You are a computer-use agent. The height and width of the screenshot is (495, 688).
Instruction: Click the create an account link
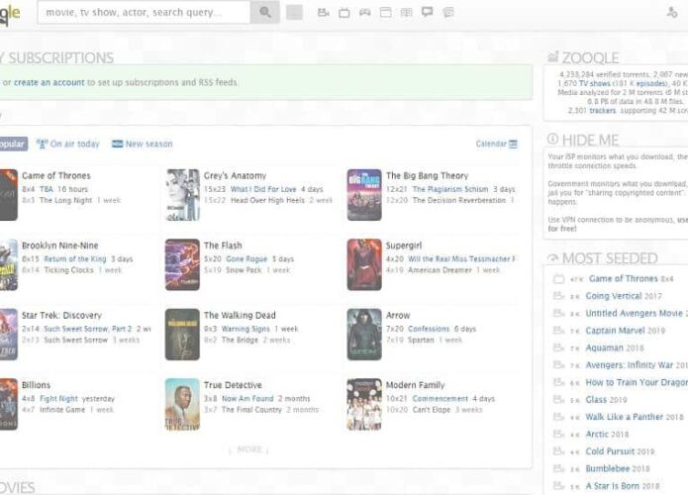tap(49, 82)
